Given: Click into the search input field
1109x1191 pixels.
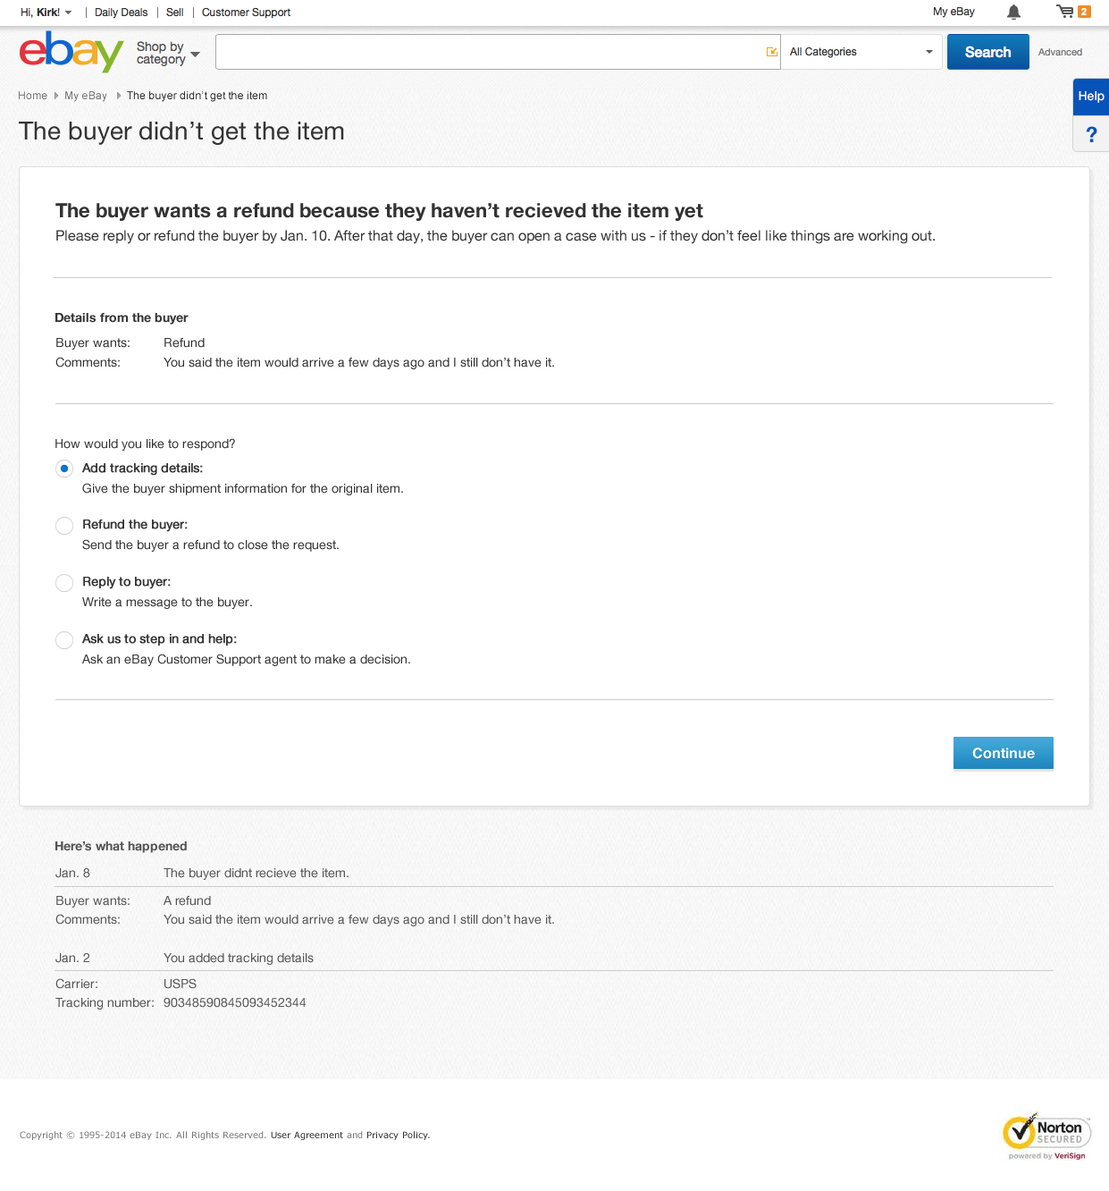Looking at the screenshot, I should click(489, 52).
